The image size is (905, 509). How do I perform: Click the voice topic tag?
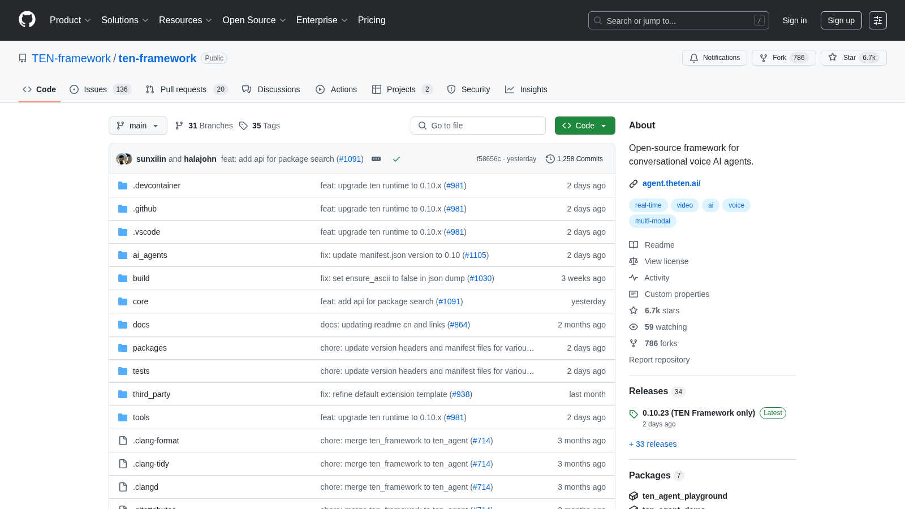click(x=736, y=205)
